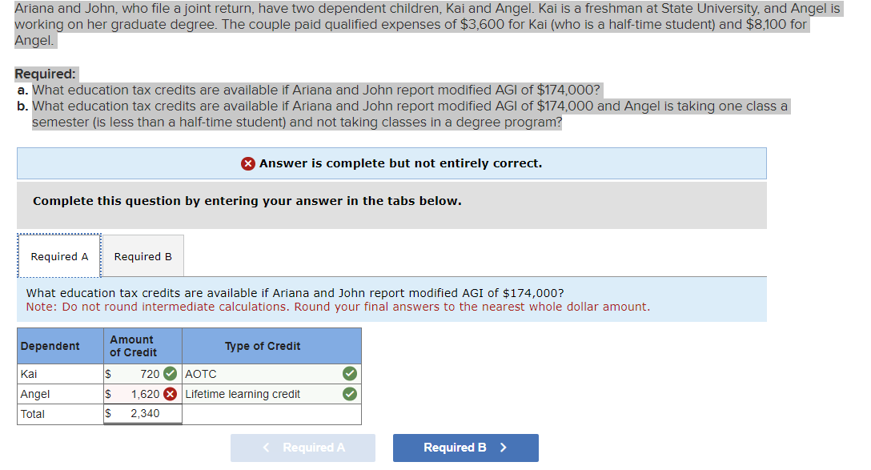
Task: Select the Required A tab
Action: point(59,255)
